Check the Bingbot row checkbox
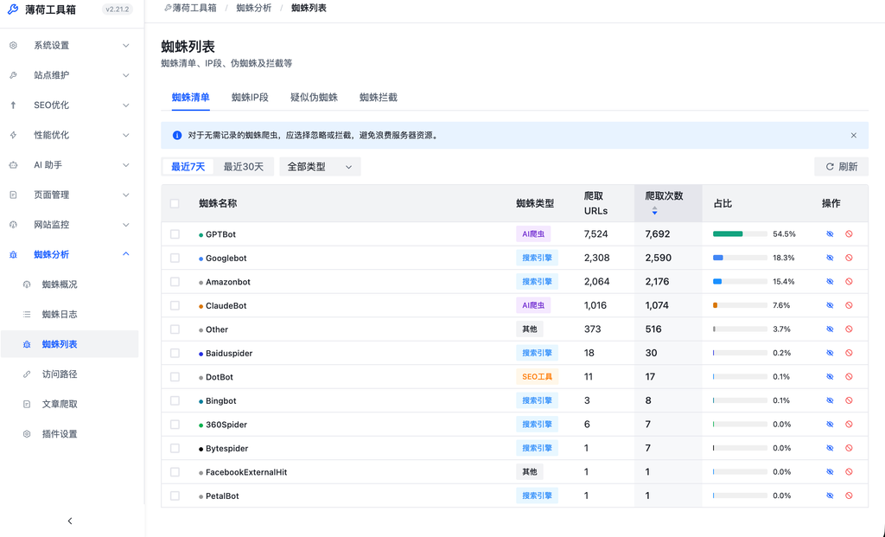Image resolution: width=885 pixels, height=537 pixels. 175,400
